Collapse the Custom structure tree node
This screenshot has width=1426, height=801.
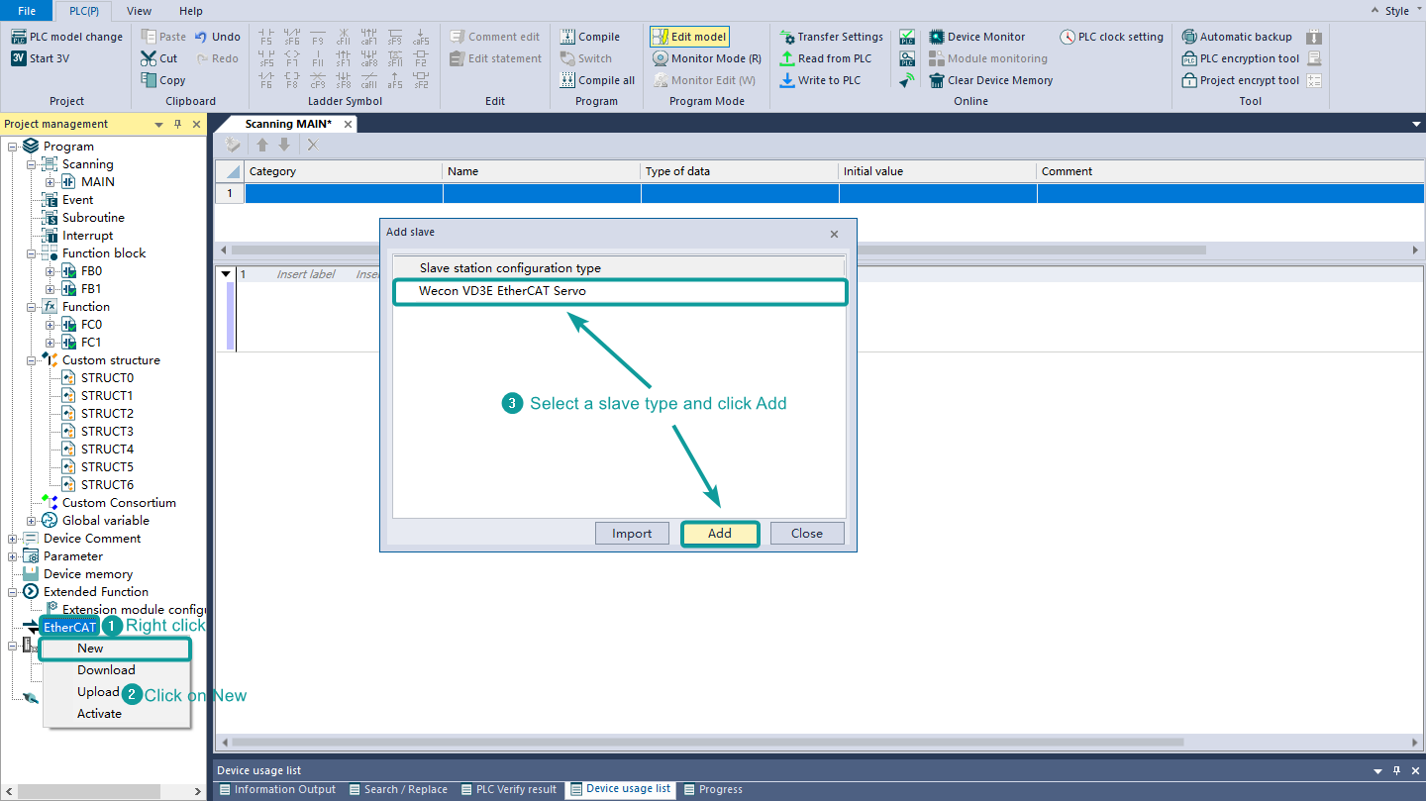click(x=32, y=360)
